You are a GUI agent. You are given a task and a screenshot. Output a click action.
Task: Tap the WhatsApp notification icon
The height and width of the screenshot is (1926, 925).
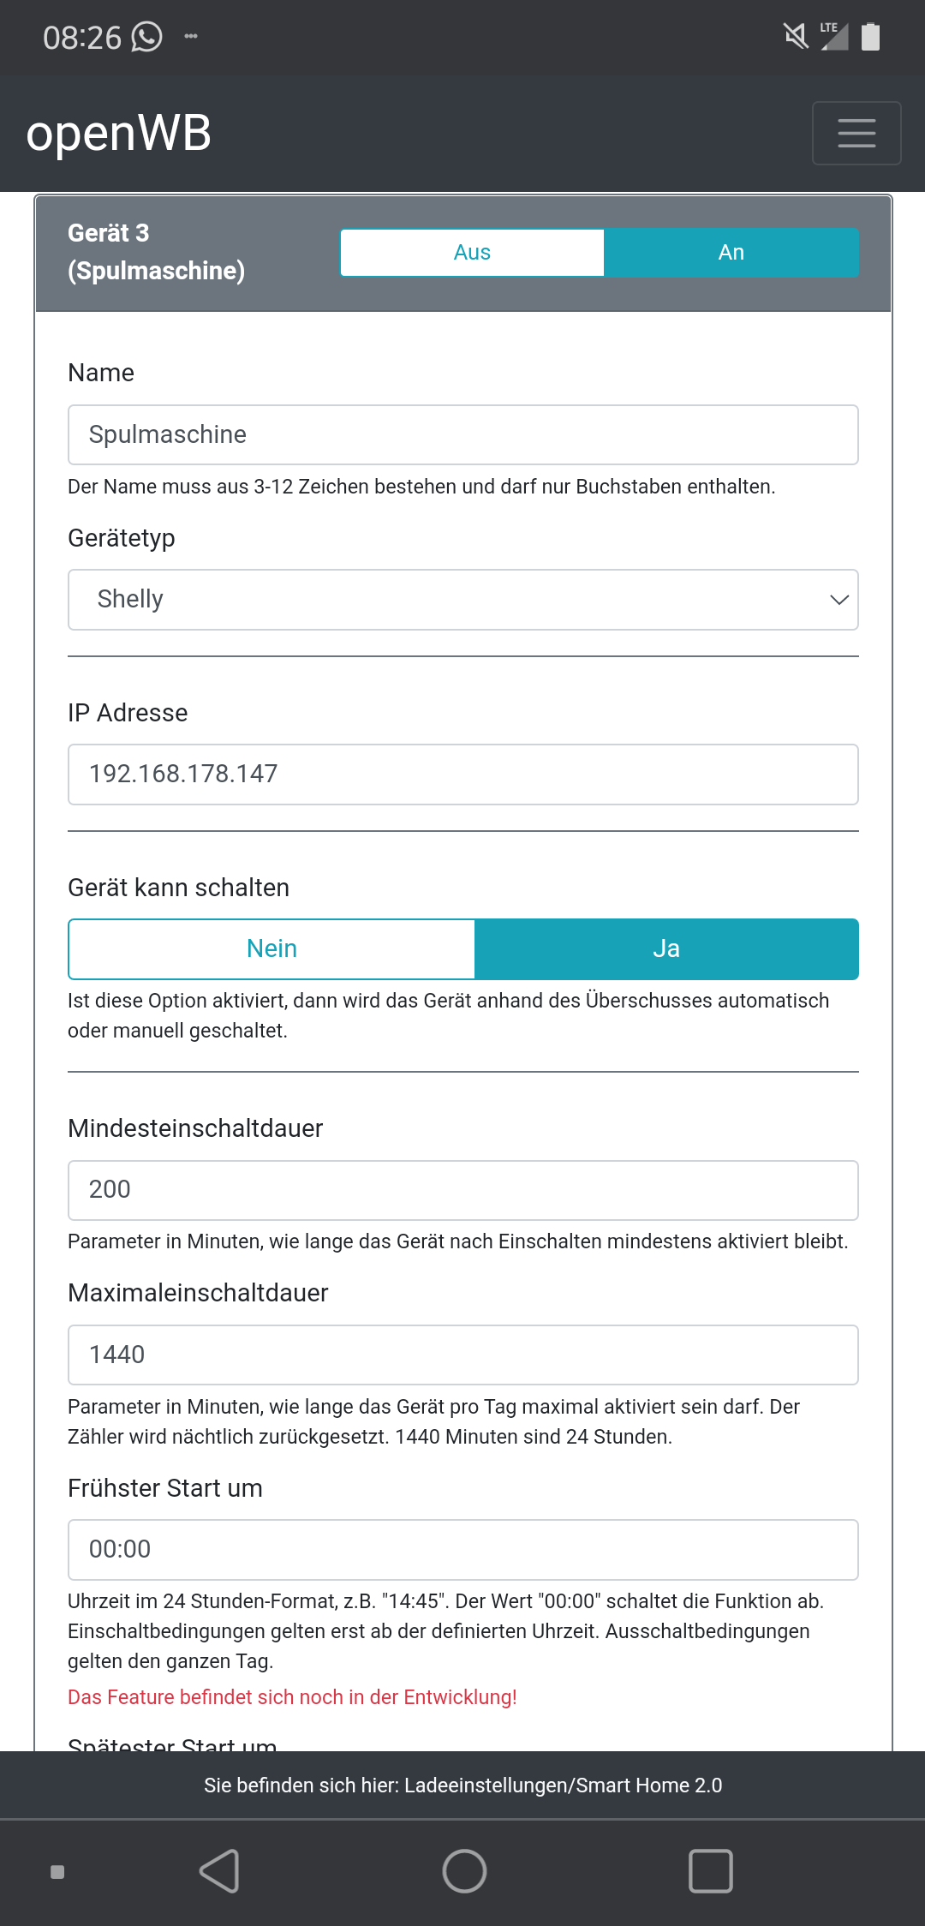(x=146, y=37)
